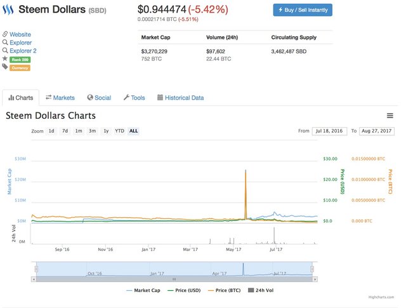Click the 24h volume value $97,602
Viewport: 406px width, 308px height.
tap(216, 51)
